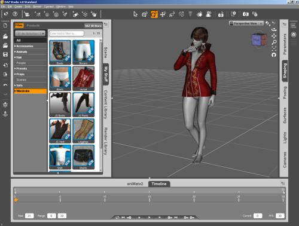
Task: Save the scene with floppy disk icon
Action: (5, 54)
